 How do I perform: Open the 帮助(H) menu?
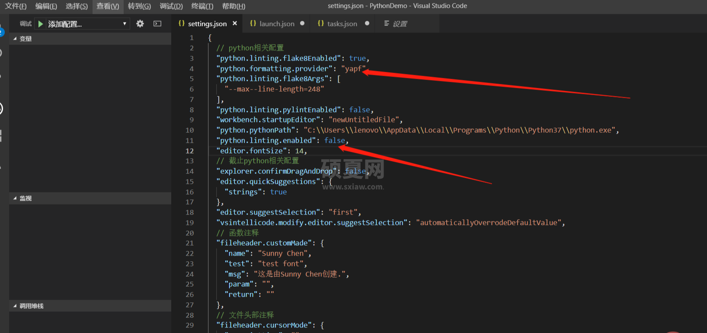click(234, 6)
